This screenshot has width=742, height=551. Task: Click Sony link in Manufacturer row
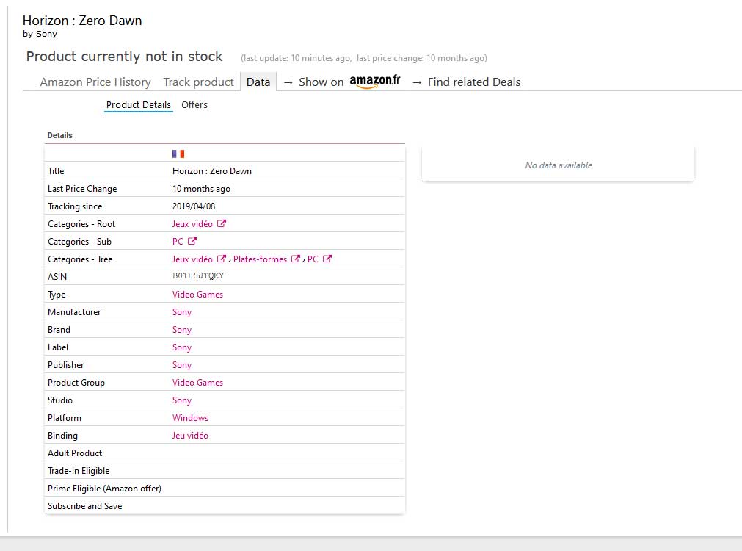pos(182,312)
